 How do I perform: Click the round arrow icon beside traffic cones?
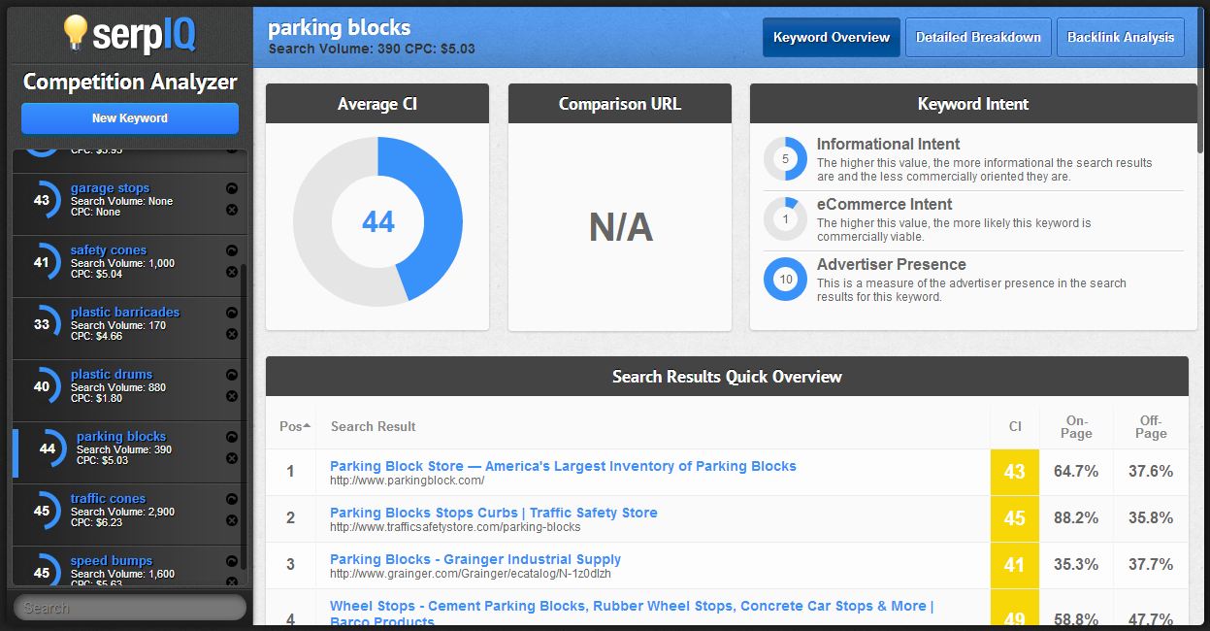pyautogui.click(x=232, y=499)
